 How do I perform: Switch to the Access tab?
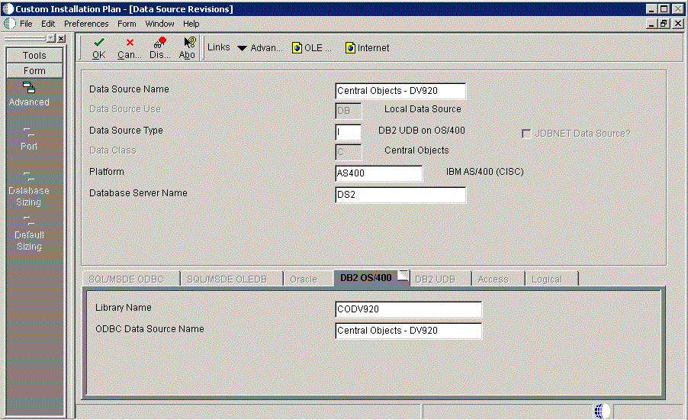tap(498, 279)
